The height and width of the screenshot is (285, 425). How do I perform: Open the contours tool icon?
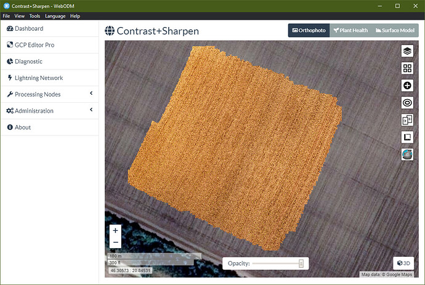407,103
